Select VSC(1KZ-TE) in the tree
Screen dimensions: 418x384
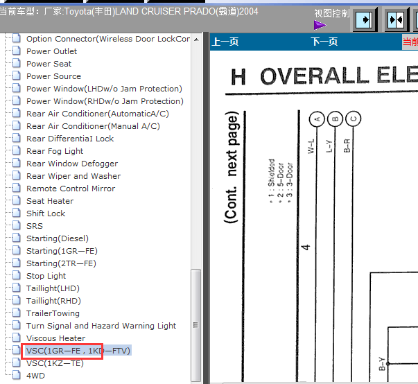click(55, 363)
